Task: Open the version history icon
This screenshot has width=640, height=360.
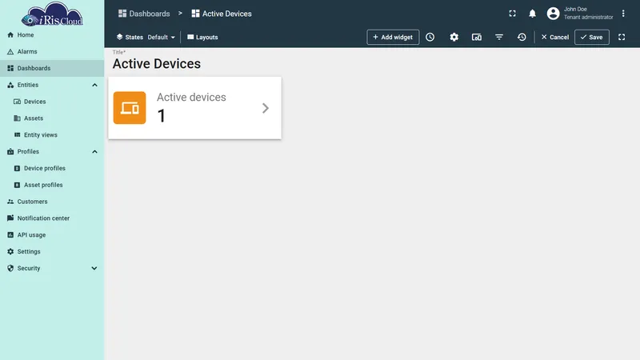Action: click(522, 37)
